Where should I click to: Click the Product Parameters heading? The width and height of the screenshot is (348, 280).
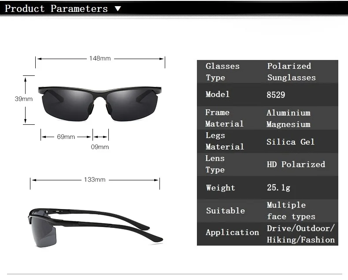[56, 9]
